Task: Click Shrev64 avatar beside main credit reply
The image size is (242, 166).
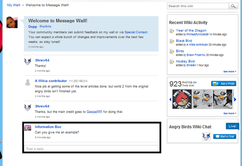Action: coord(28,108)
